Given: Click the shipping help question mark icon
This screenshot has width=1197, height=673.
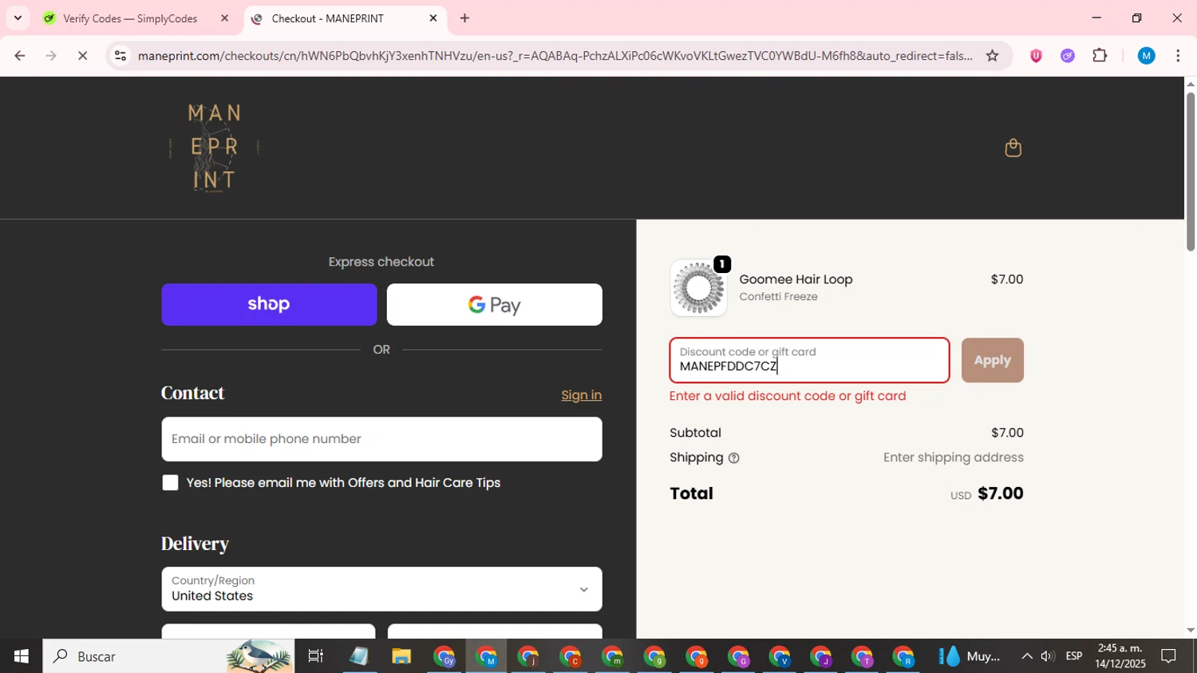Looking at the screenshot, I should click(733, 458).
